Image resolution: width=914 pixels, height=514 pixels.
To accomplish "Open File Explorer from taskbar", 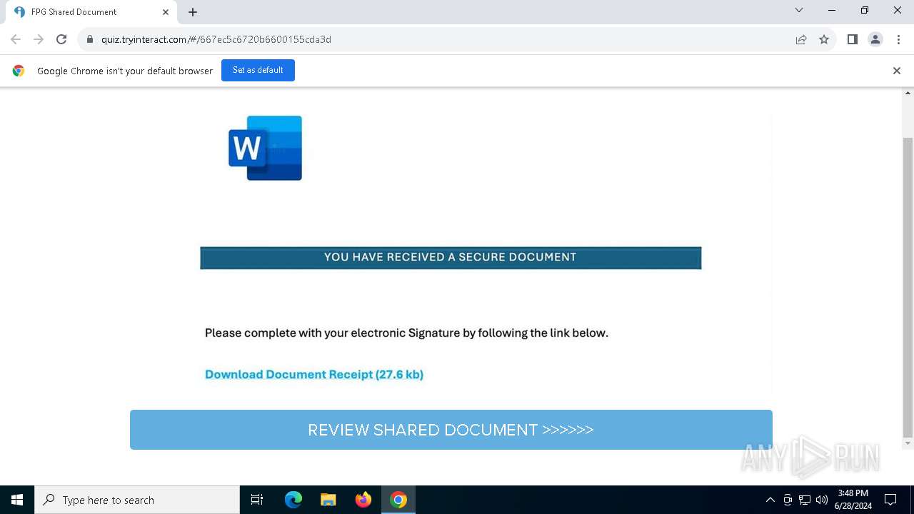I will tap(328, 500).
